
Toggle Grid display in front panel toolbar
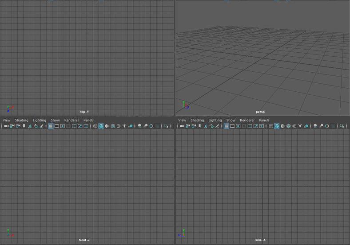tap(51, 126)
